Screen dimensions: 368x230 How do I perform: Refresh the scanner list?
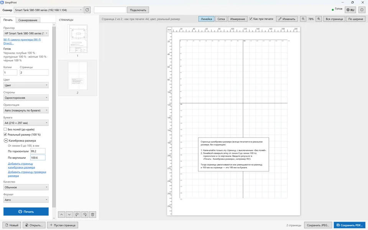click(87, 10)
